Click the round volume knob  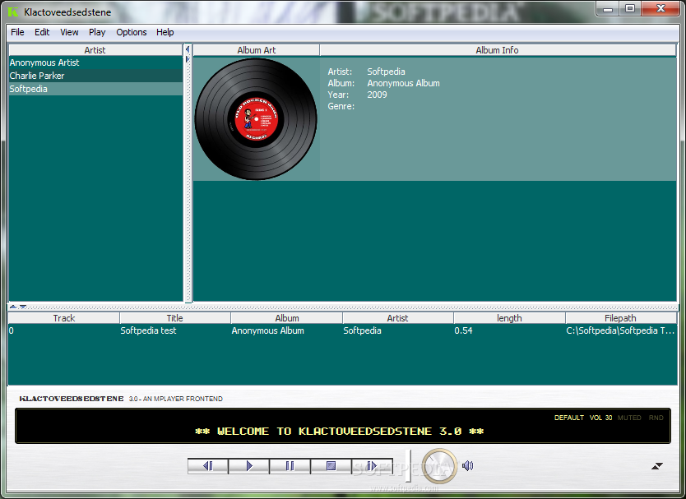click(439, 466)
